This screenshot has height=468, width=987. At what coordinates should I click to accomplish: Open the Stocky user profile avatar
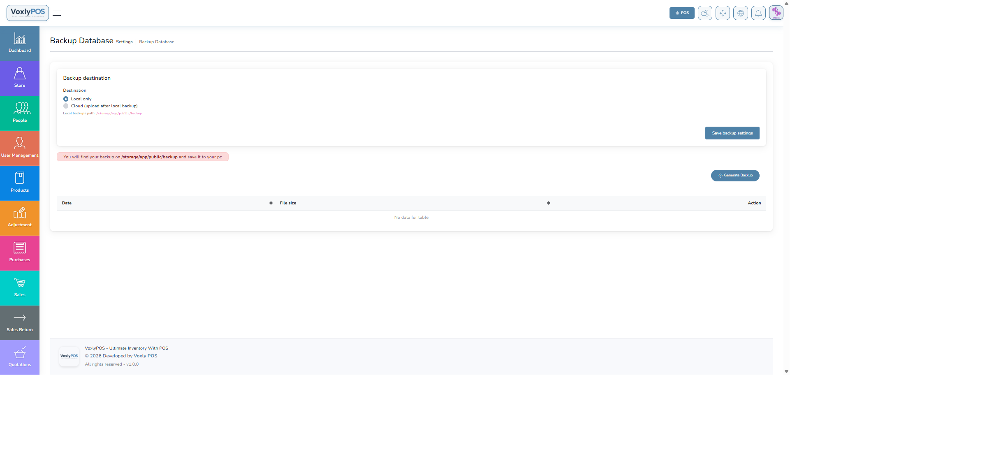click(x=776, y=13)
